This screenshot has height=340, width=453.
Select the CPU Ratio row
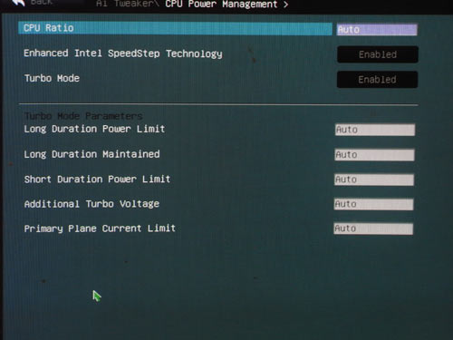pyautogui.click(x=175, y=28)
